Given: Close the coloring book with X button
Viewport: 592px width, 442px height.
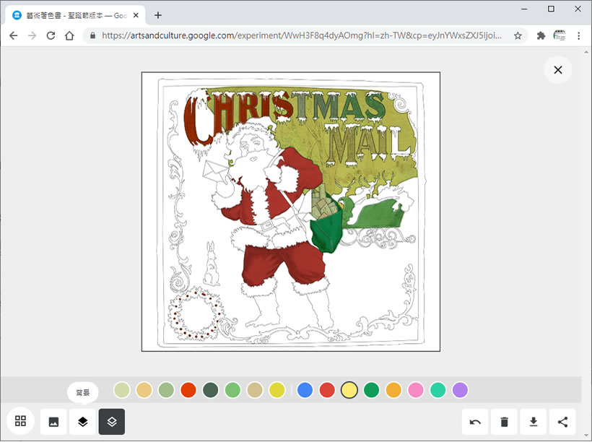Looking at the screenshot, I should click(x=557, y=70).
